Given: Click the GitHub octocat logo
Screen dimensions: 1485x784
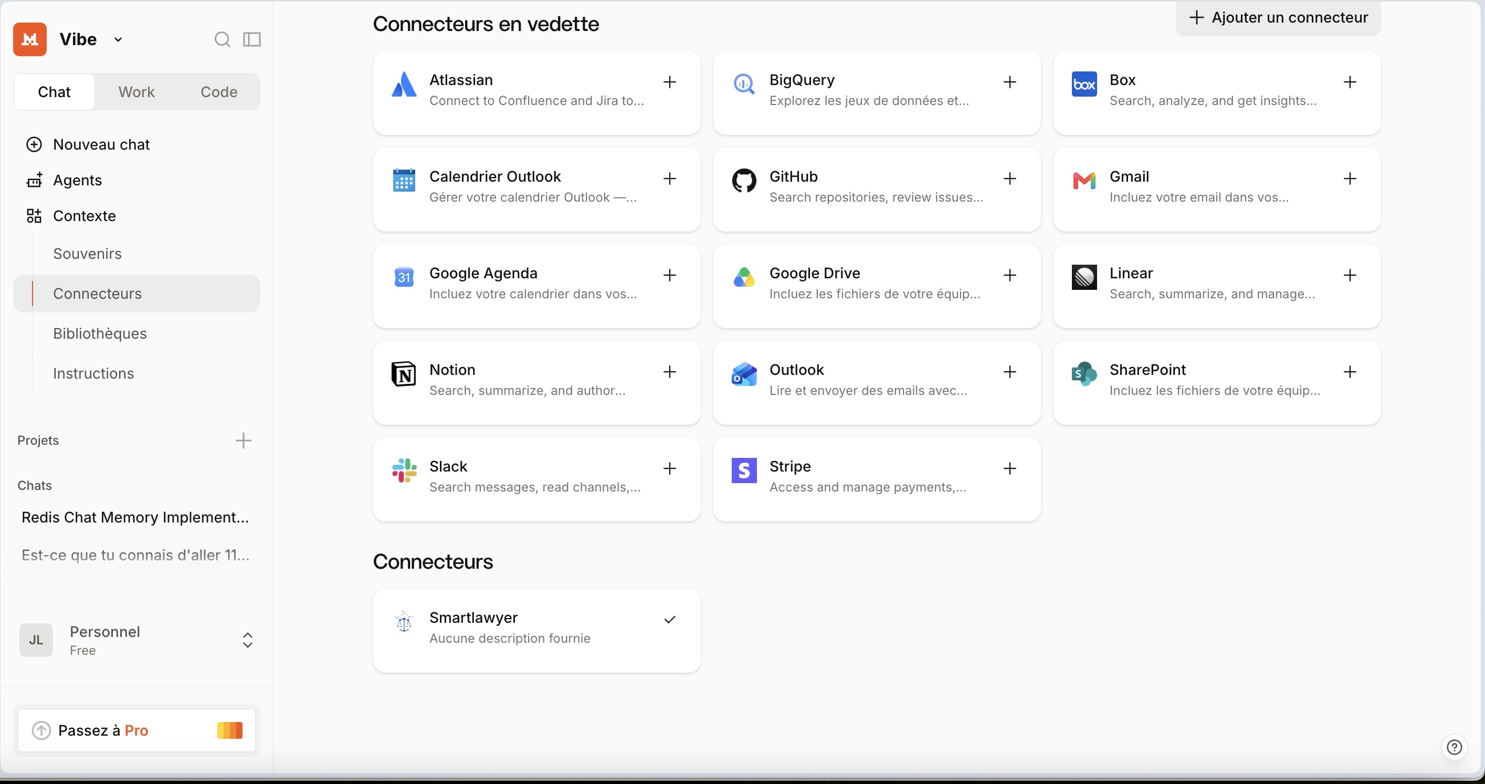Looking at the screenshot, I should (744, 181).
